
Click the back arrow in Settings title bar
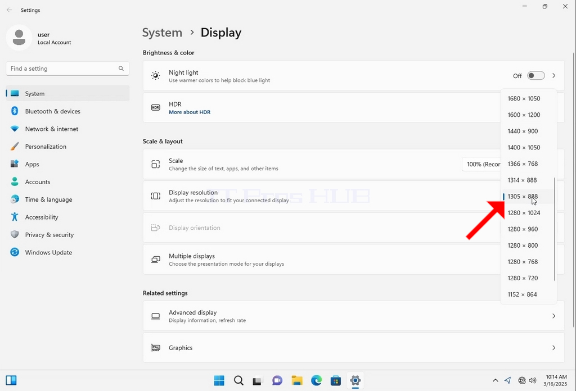coord(9,10)
